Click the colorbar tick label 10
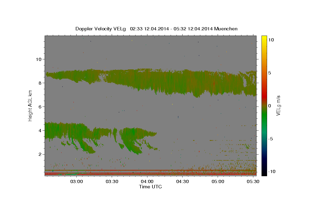This screenshot has height=211, width=317. (271, 40)
